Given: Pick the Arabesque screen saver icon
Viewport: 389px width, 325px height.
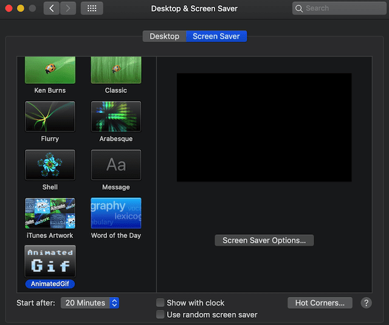Looking at the screenshot, I should (x=115, y=116).
